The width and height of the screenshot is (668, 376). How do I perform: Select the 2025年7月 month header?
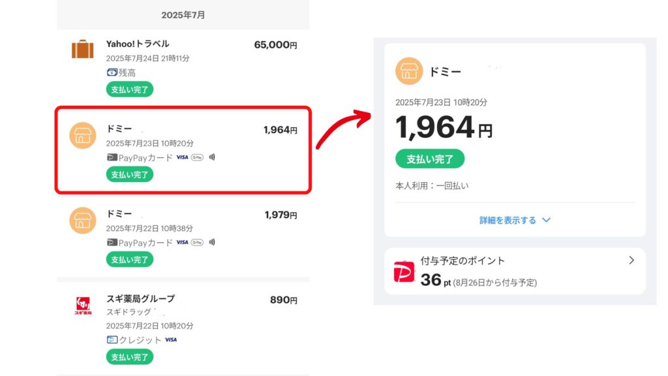click(x=183, y=15)
